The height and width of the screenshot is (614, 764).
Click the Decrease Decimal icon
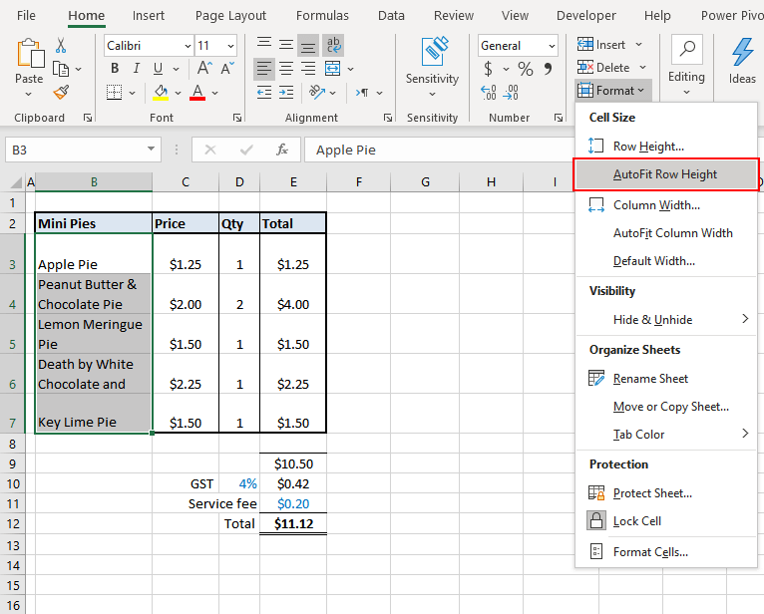[511, 92]
